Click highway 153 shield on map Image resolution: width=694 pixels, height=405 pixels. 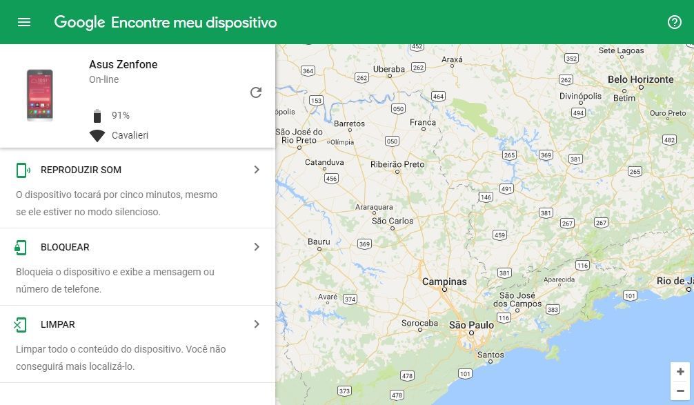pyautogui.click(x=316, y=101)
